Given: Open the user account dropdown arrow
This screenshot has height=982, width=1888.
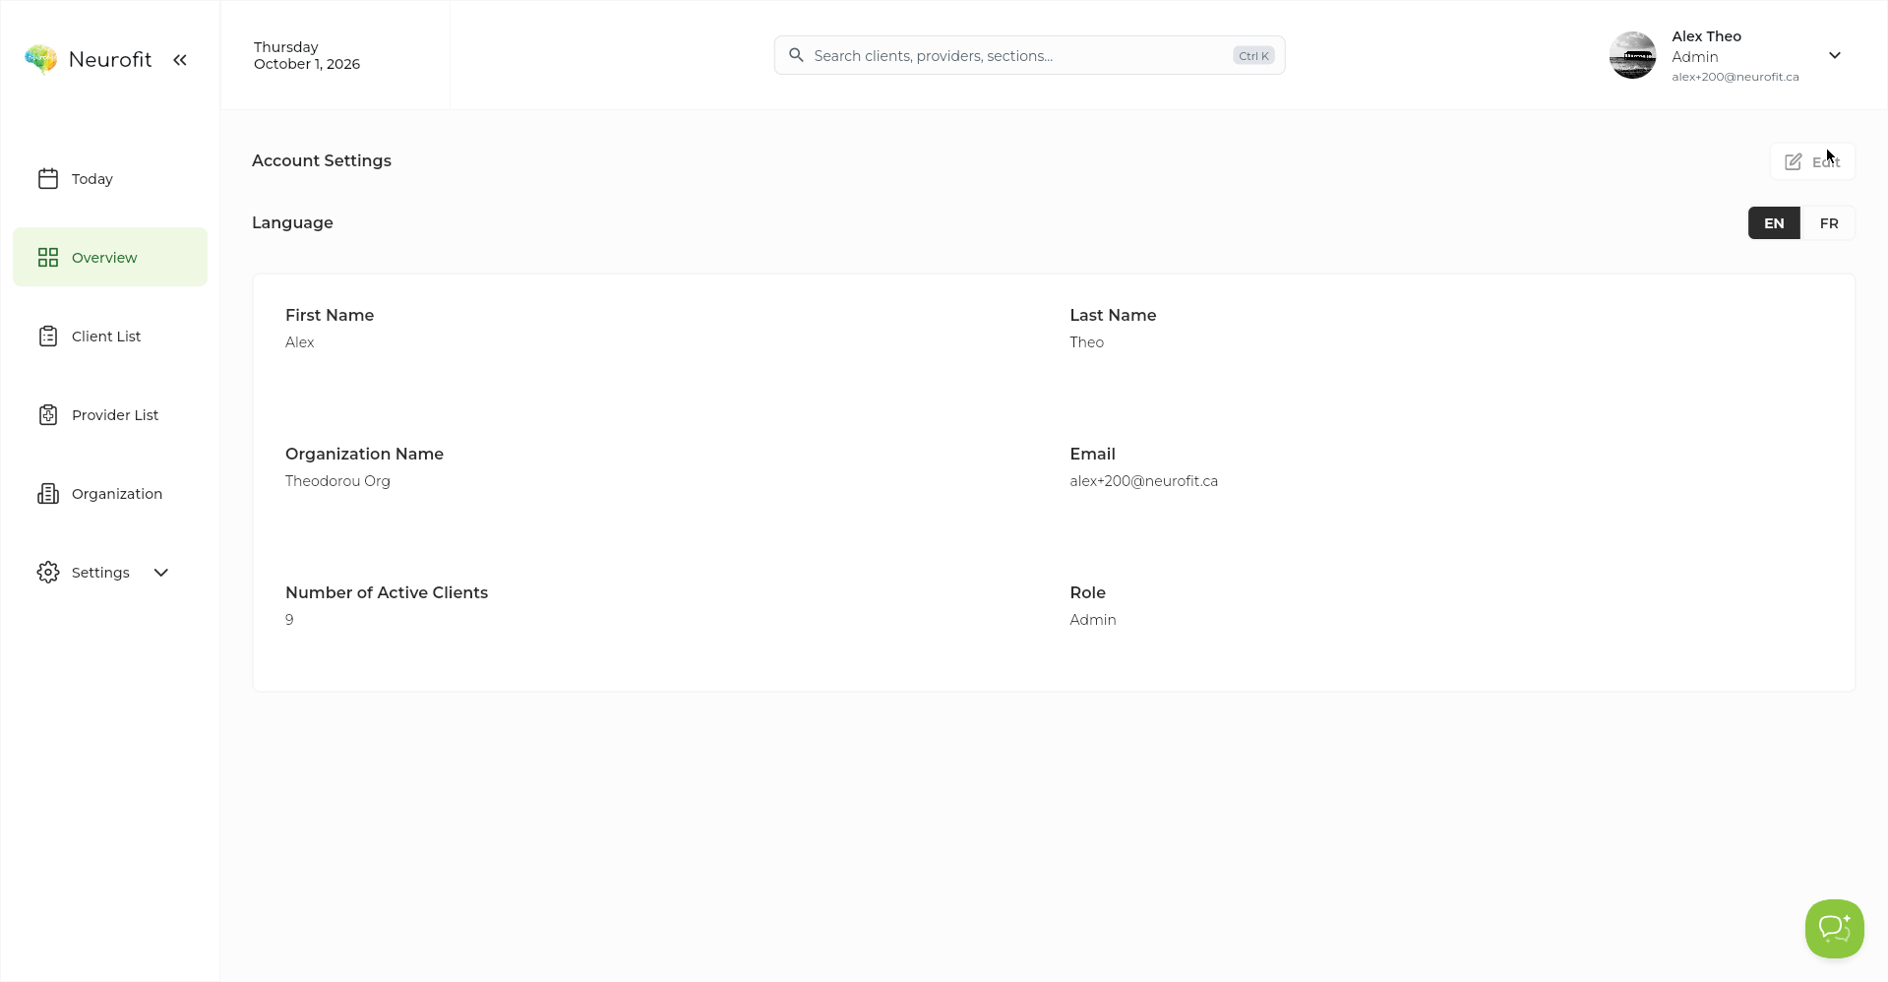Looking at the screenshot, I should (x=1835, y=55).
